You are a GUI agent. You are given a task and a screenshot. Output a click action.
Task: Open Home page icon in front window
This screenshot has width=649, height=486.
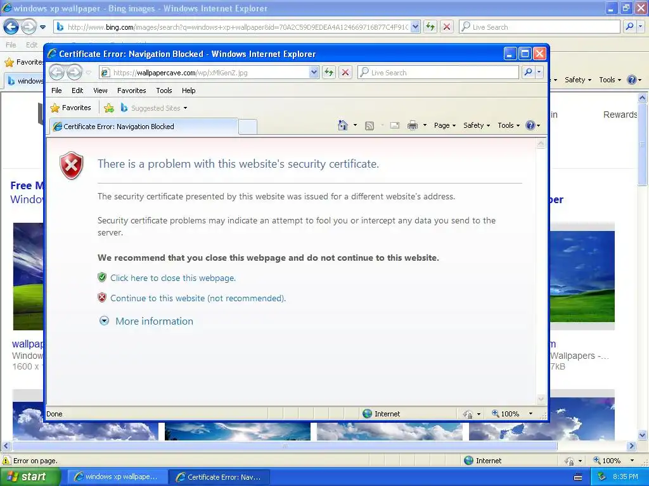[343, 125]
